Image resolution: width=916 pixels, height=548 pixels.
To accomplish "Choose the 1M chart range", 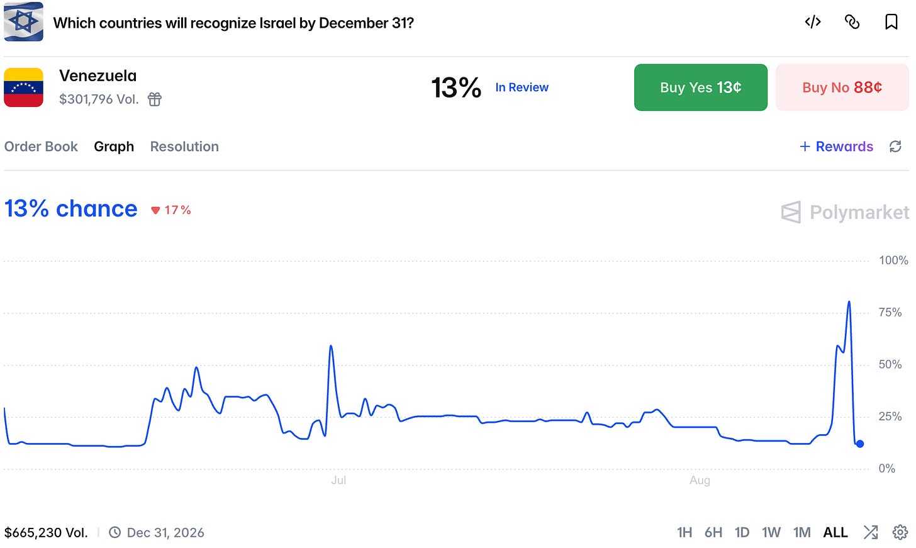I will (x=802, y=532).
